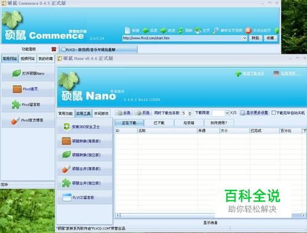Click the leaf icon for 硕鼠转换(独立版)
Screen dimensions: 307x233
[x=66, y=155]
